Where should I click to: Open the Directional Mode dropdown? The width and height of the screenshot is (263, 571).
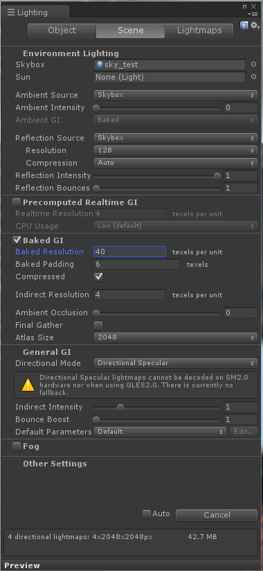(x=176, y=363)
